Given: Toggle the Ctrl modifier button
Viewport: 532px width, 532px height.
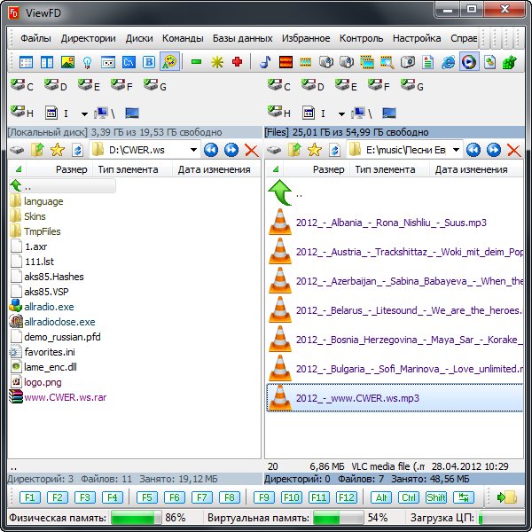Looking at the screenshot, I should (409, 497).
